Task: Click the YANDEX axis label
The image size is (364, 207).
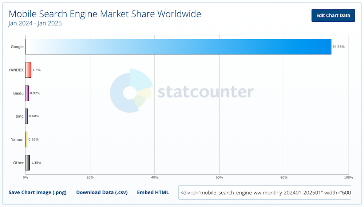Action: (x=16, y=70)
